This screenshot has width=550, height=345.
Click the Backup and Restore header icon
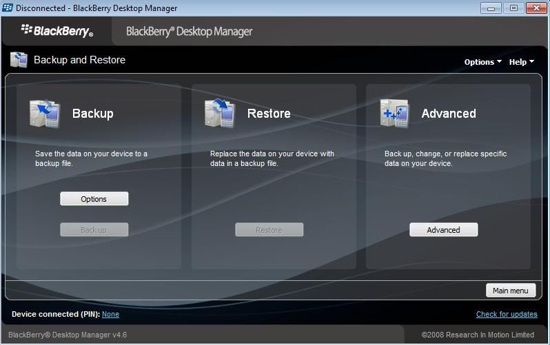pyautogui.click(x=19, y=60)
